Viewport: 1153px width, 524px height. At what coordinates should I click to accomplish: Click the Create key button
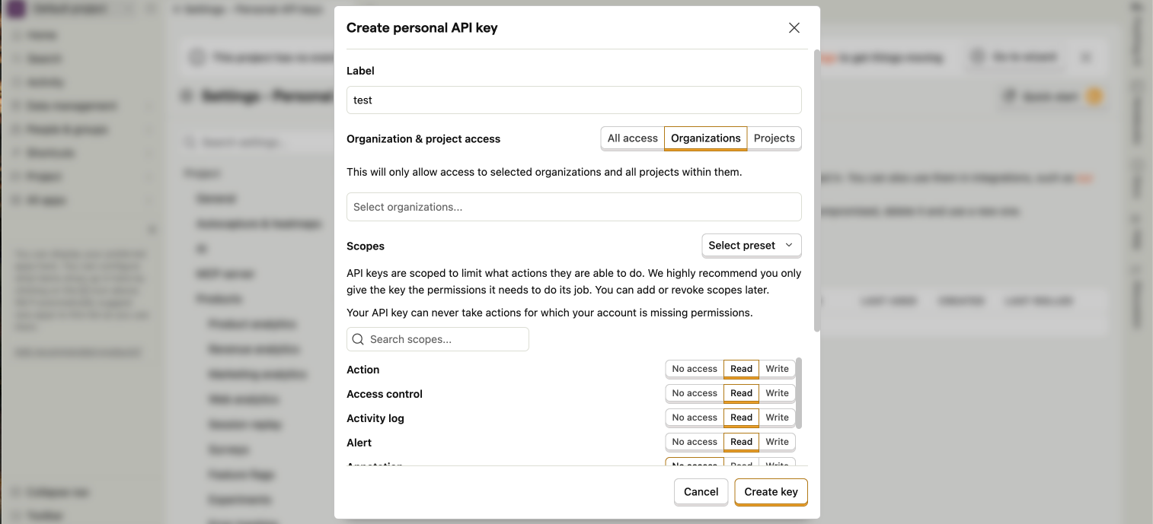click(771, 492)
